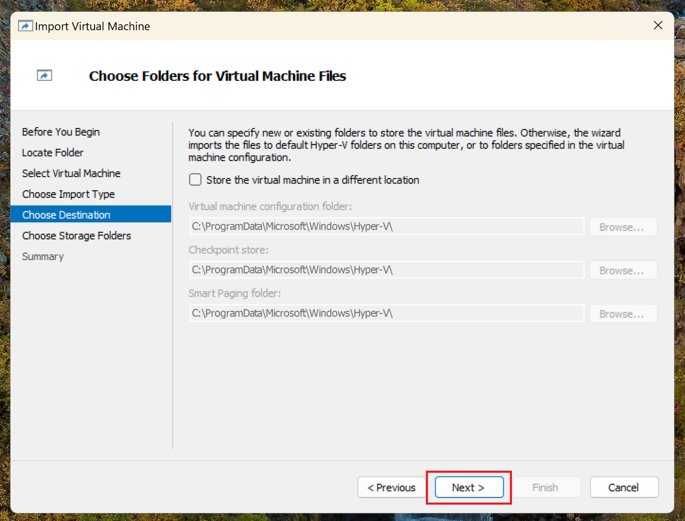Image resolution: width=685 pixels, height=521 pixels.
Task: Click the Checkpoint store label
Action: (228, 250)
